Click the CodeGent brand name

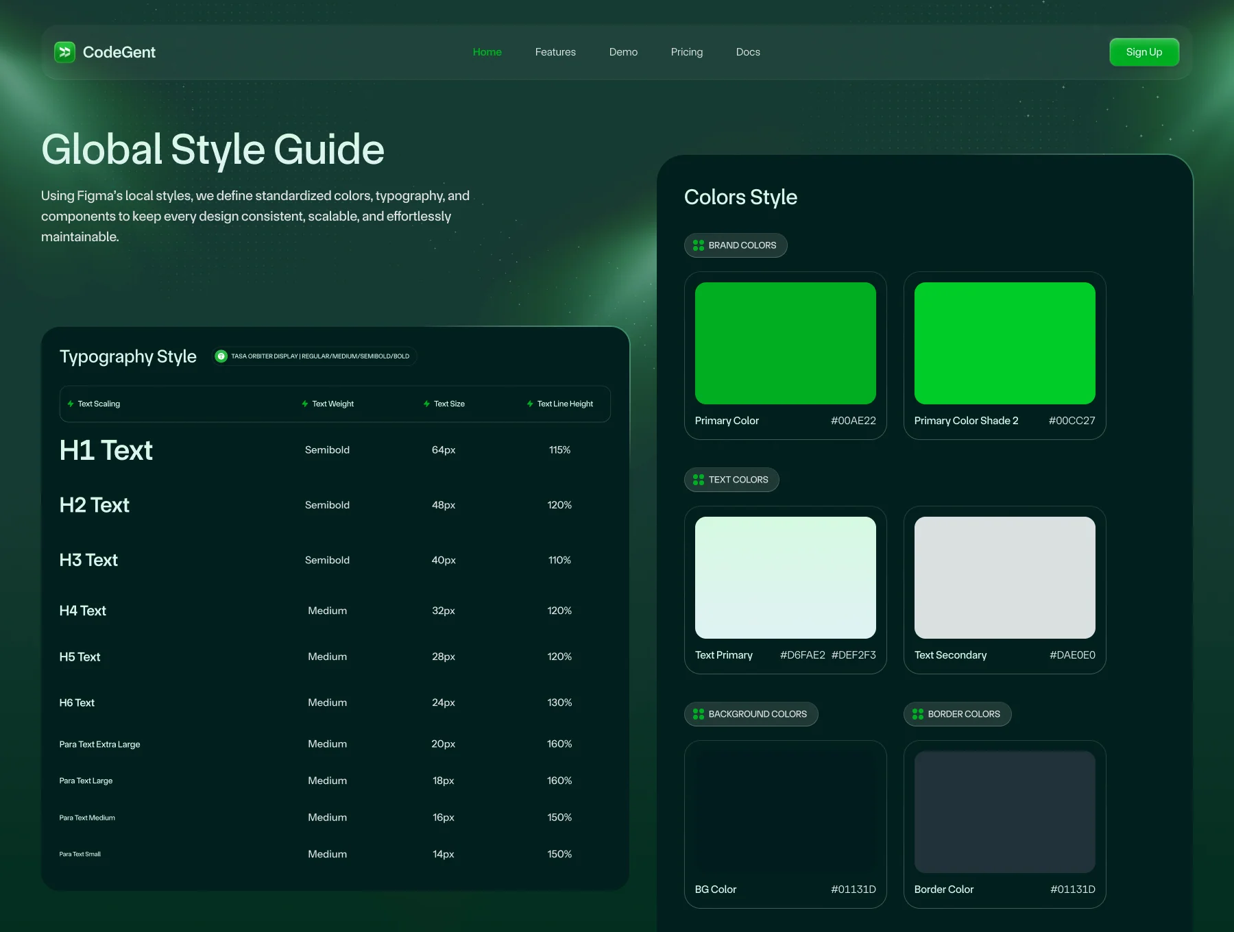tap(119, 52)
